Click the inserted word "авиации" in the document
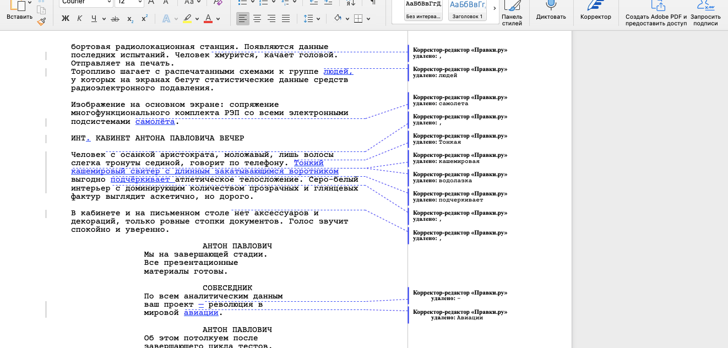The image size is (728, 348). pyautogui.click(x=201, y=313)
